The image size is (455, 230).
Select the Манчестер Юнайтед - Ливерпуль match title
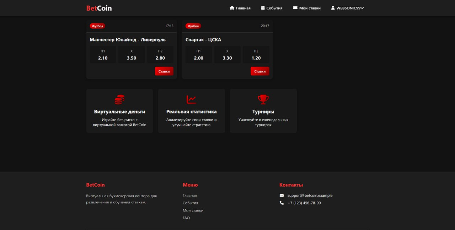pos(128,40)
